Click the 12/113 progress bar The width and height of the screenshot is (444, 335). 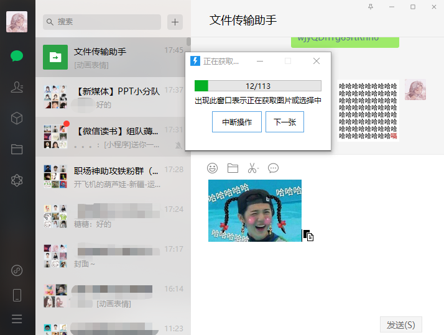(258, 86)
